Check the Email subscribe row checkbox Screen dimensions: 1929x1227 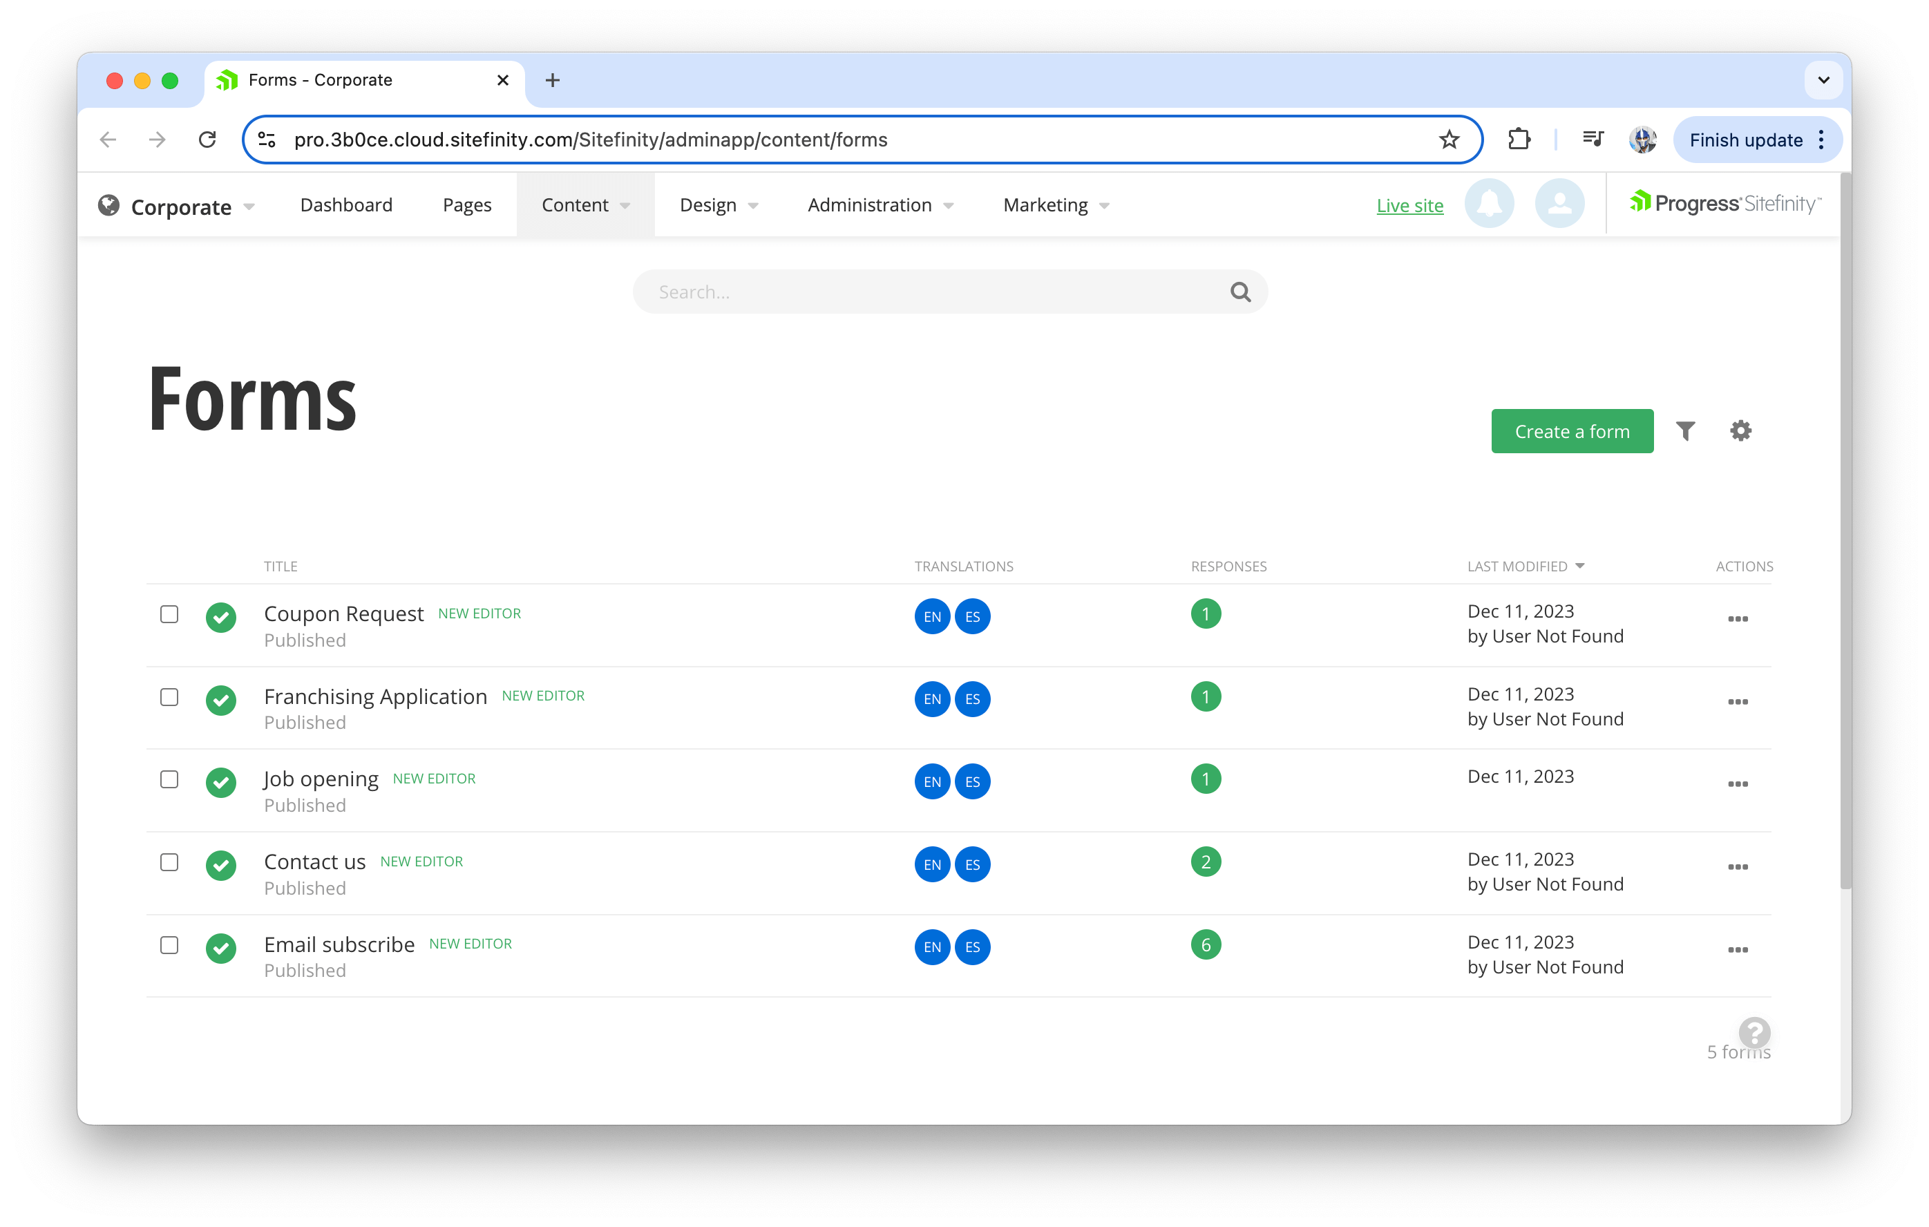coord(169,945)
